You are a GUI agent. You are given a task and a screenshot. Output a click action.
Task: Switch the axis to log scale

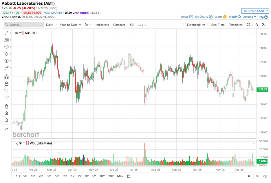click(x=265, y=176)
